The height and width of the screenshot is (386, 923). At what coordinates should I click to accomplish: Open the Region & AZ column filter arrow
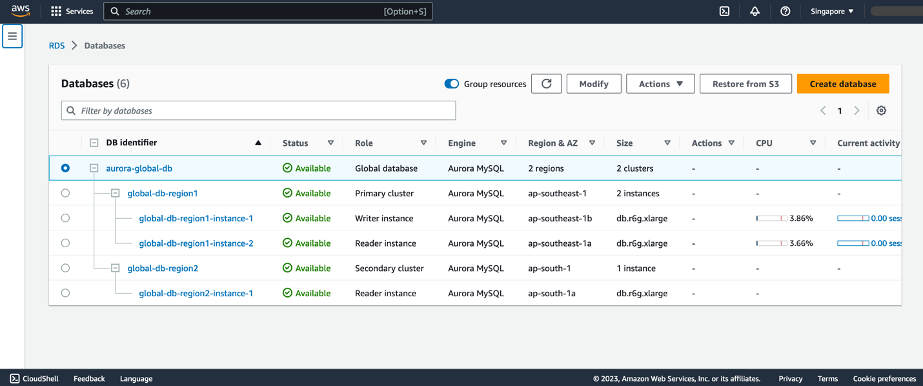coord(592,143)
